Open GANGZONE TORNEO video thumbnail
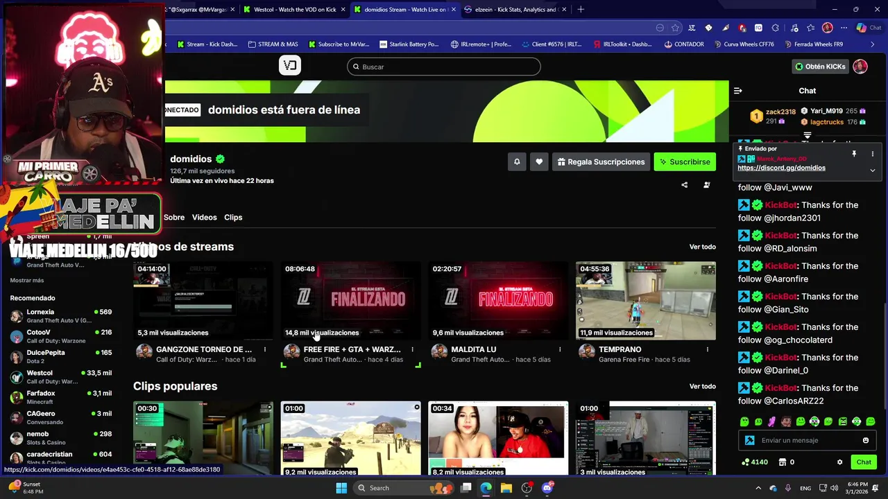 tap(203, 301)
